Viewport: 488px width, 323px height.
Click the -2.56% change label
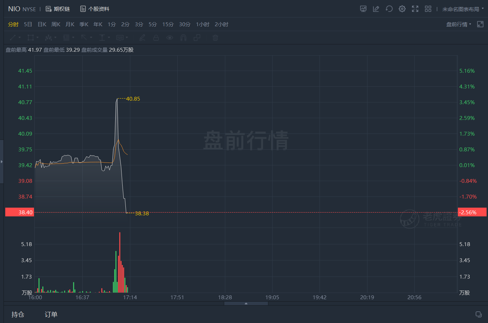472,212
